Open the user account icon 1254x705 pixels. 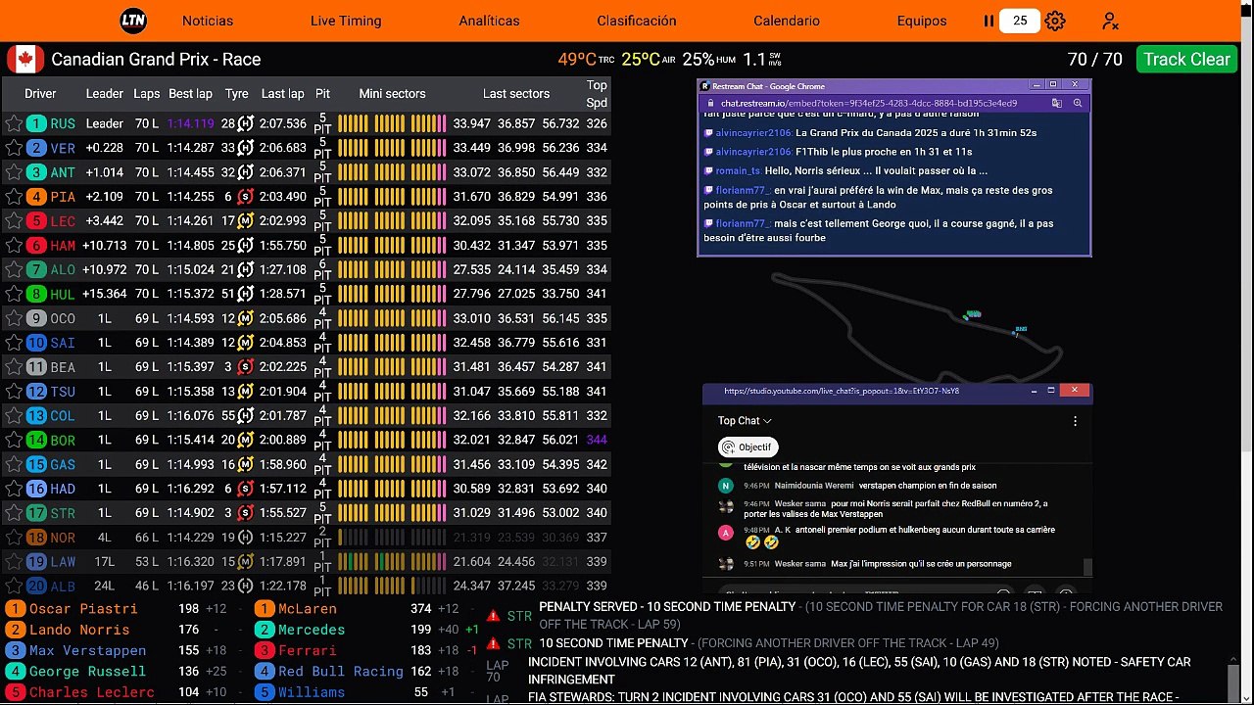(1110, 21)
